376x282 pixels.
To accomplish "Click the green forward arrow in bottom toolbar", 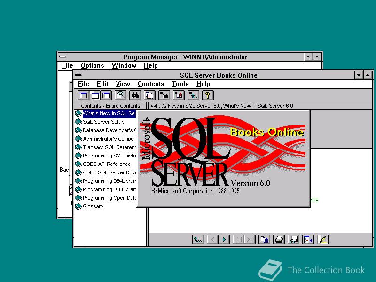I will [224, 240].
